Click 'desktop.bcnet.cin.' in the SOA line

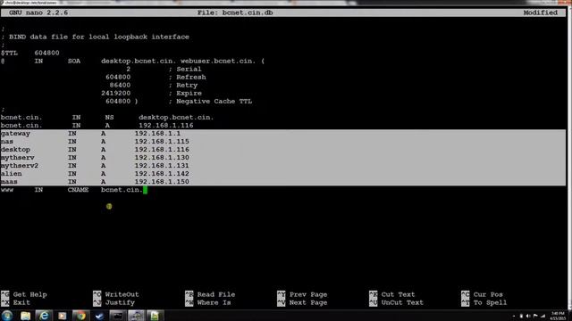(139, 62)
